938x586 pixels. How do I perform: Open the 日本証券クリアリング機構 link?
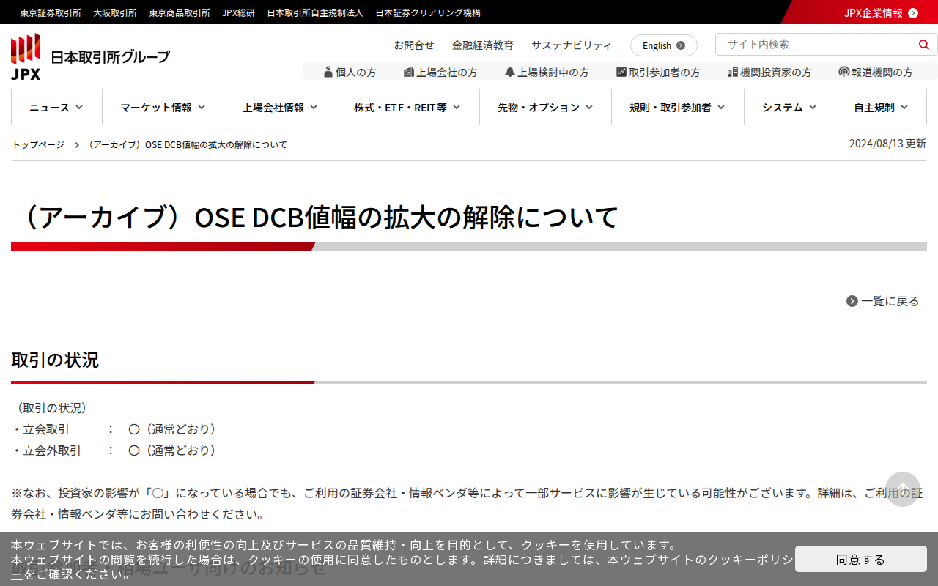click(x=428, y=12)
